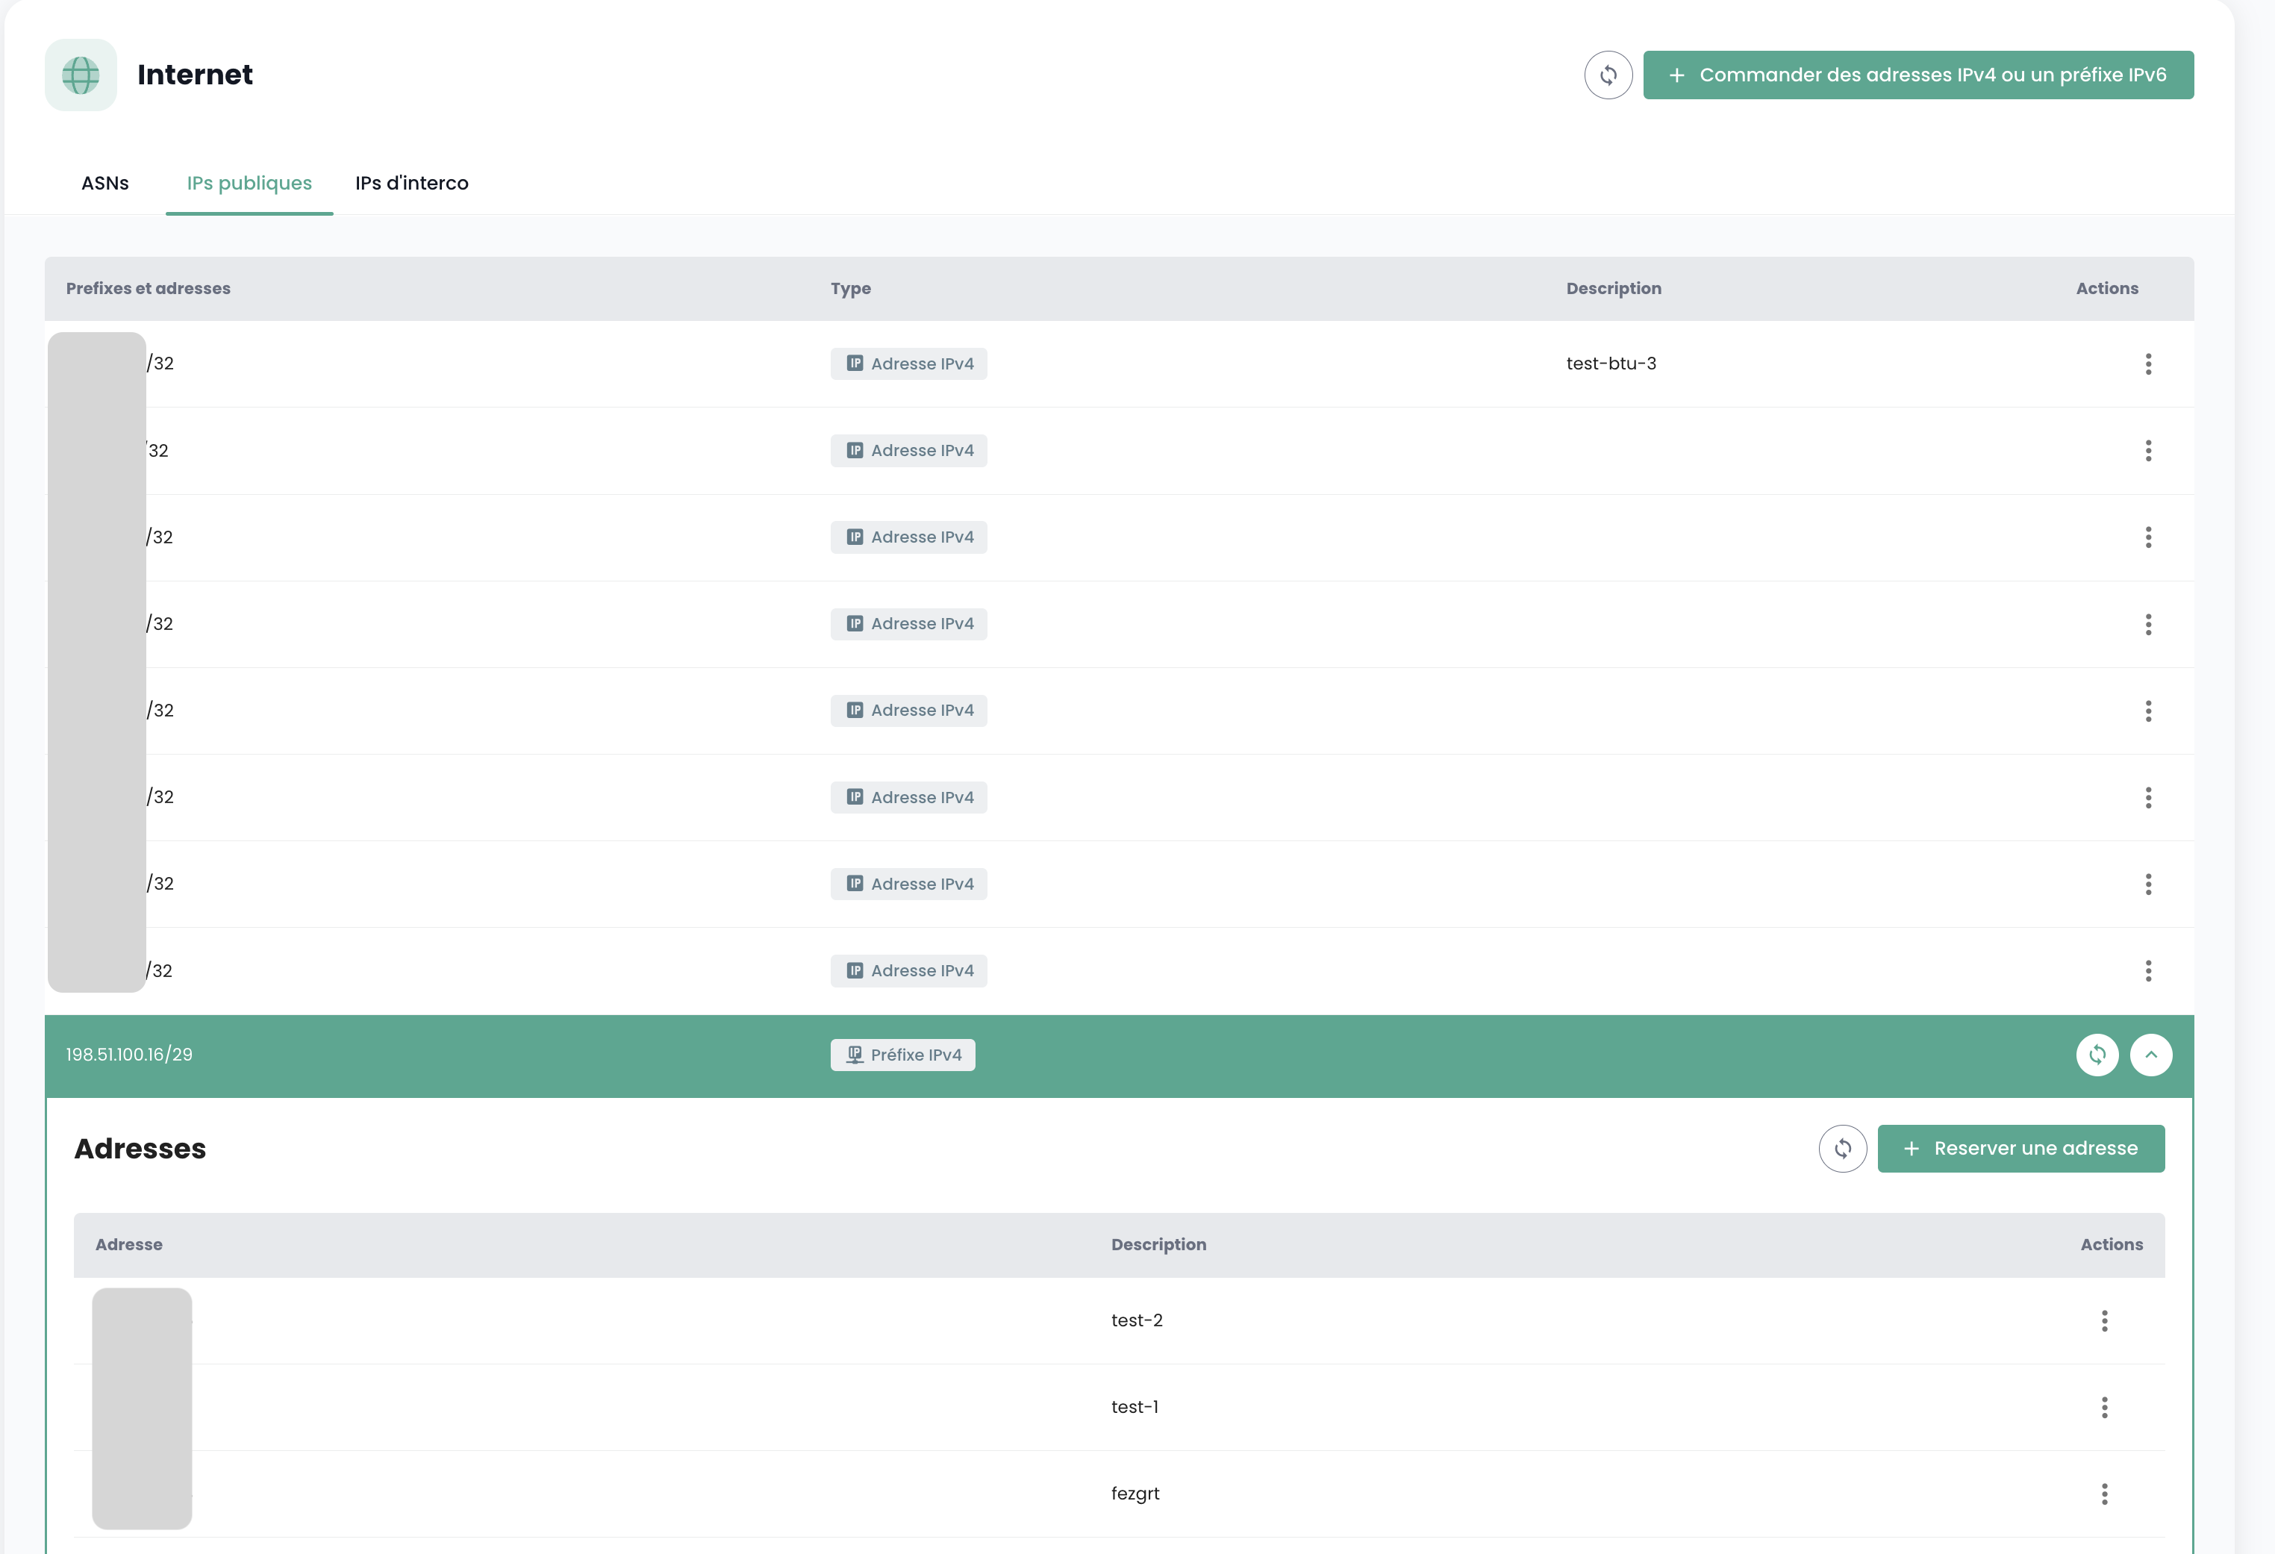Click the 198.51.100.16/29 prefix row header
The image size is (2275, 1554).
tap(129, 1055)
